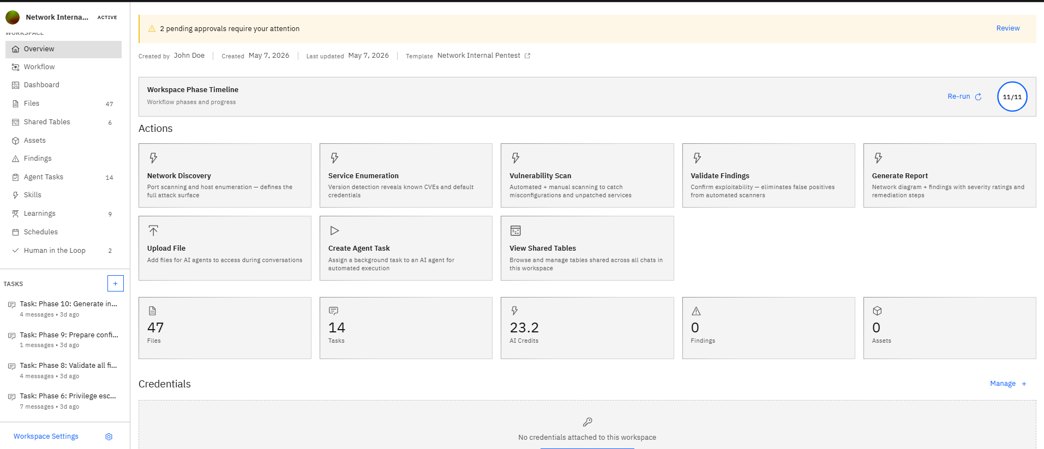The width and height of the screenshot is (1044, 449).
Task: Click the Re-run refresh icon
Action: coord(979,97)
